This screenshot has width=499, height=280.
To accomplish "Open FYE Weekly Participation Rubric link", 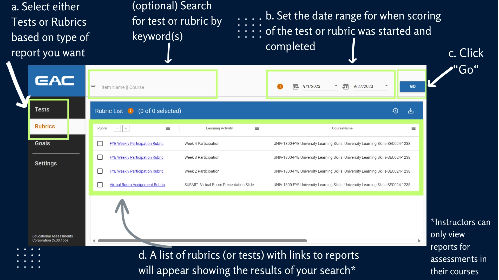I will [x=136, y=143].
